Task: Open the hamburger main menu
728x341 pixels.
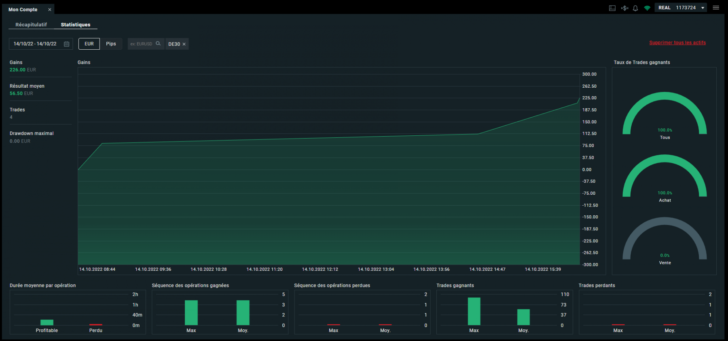Action: pyautogui.click(x=716, y=8)
